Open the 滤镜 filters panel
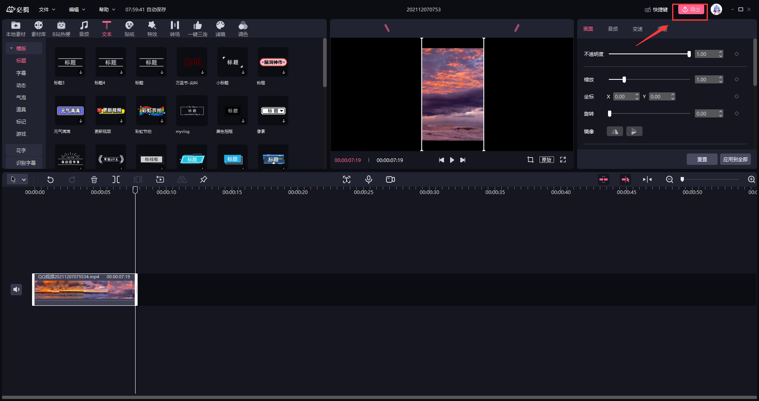The height and width of the screenshot is (401, 759). click(220, 29)
